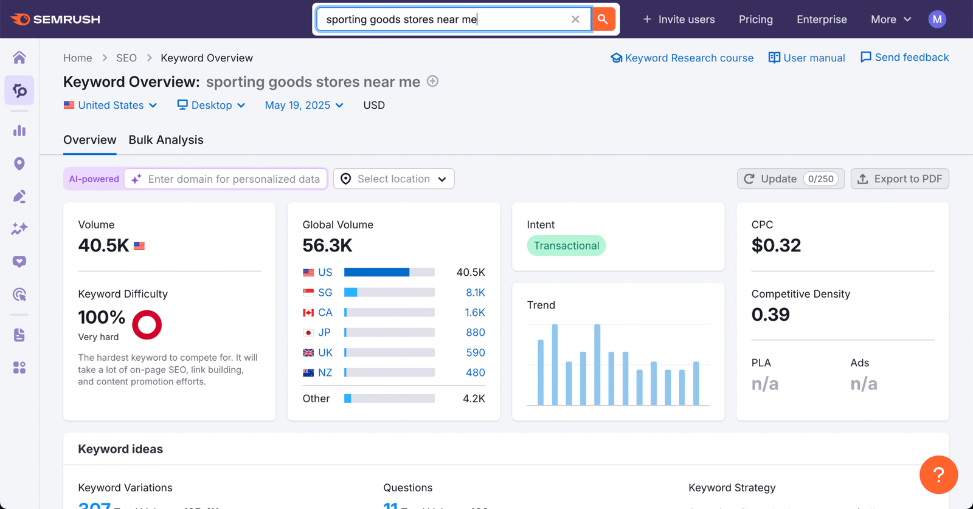
Task: Open the Select location dropdown
Action: coord(393,179)
